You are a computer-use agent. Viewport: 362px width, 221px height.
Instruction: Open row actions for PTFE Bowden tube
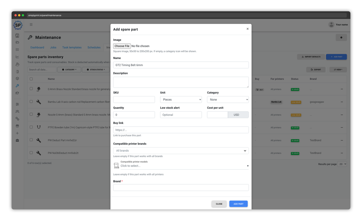pyautogui.click(x=342, y=127)
